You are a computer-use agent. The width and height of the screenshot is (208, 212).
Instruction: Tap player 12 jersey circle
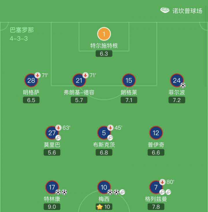tap(156, 133)
